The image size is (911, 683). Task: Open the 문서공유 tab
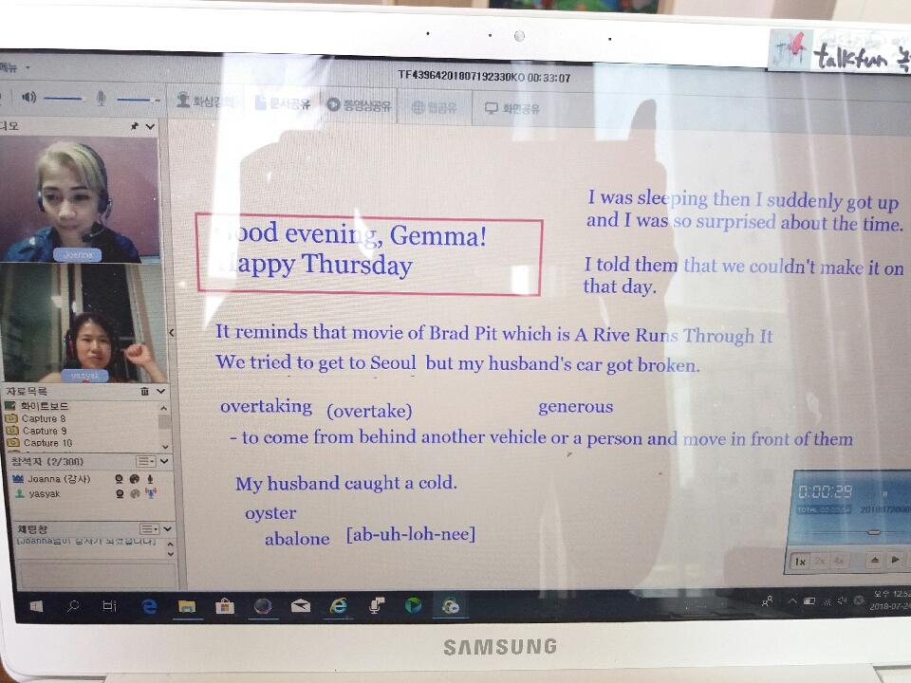pyautogui.click(x=283, y=104)
